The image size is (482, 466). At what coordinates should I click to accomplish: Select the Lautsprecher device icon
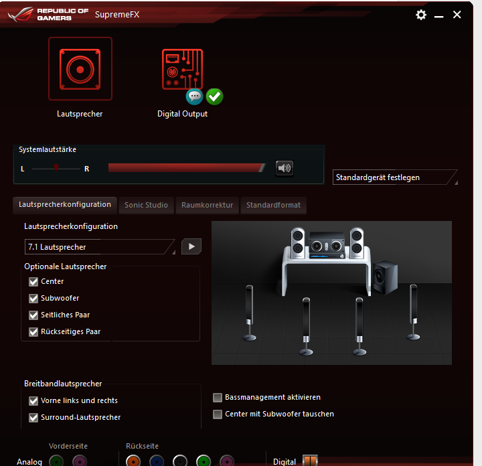click(x=80, y=69)
